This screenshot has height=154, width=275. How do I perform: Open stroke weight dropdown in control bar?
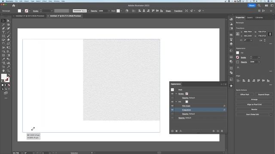pos(52,11)
